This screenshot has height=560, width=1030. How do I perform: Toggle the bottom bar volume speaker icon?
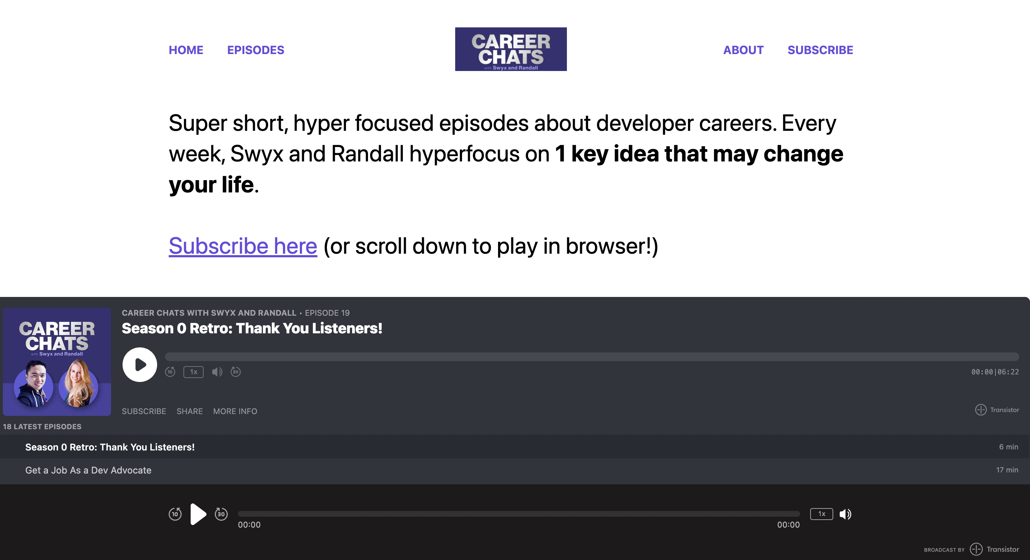[845, 514]
